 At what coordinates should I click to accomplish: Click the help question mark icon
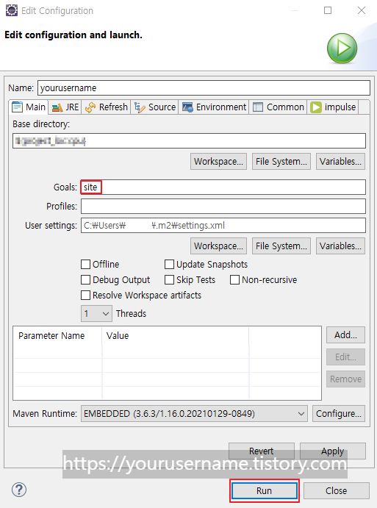point(19,490)
